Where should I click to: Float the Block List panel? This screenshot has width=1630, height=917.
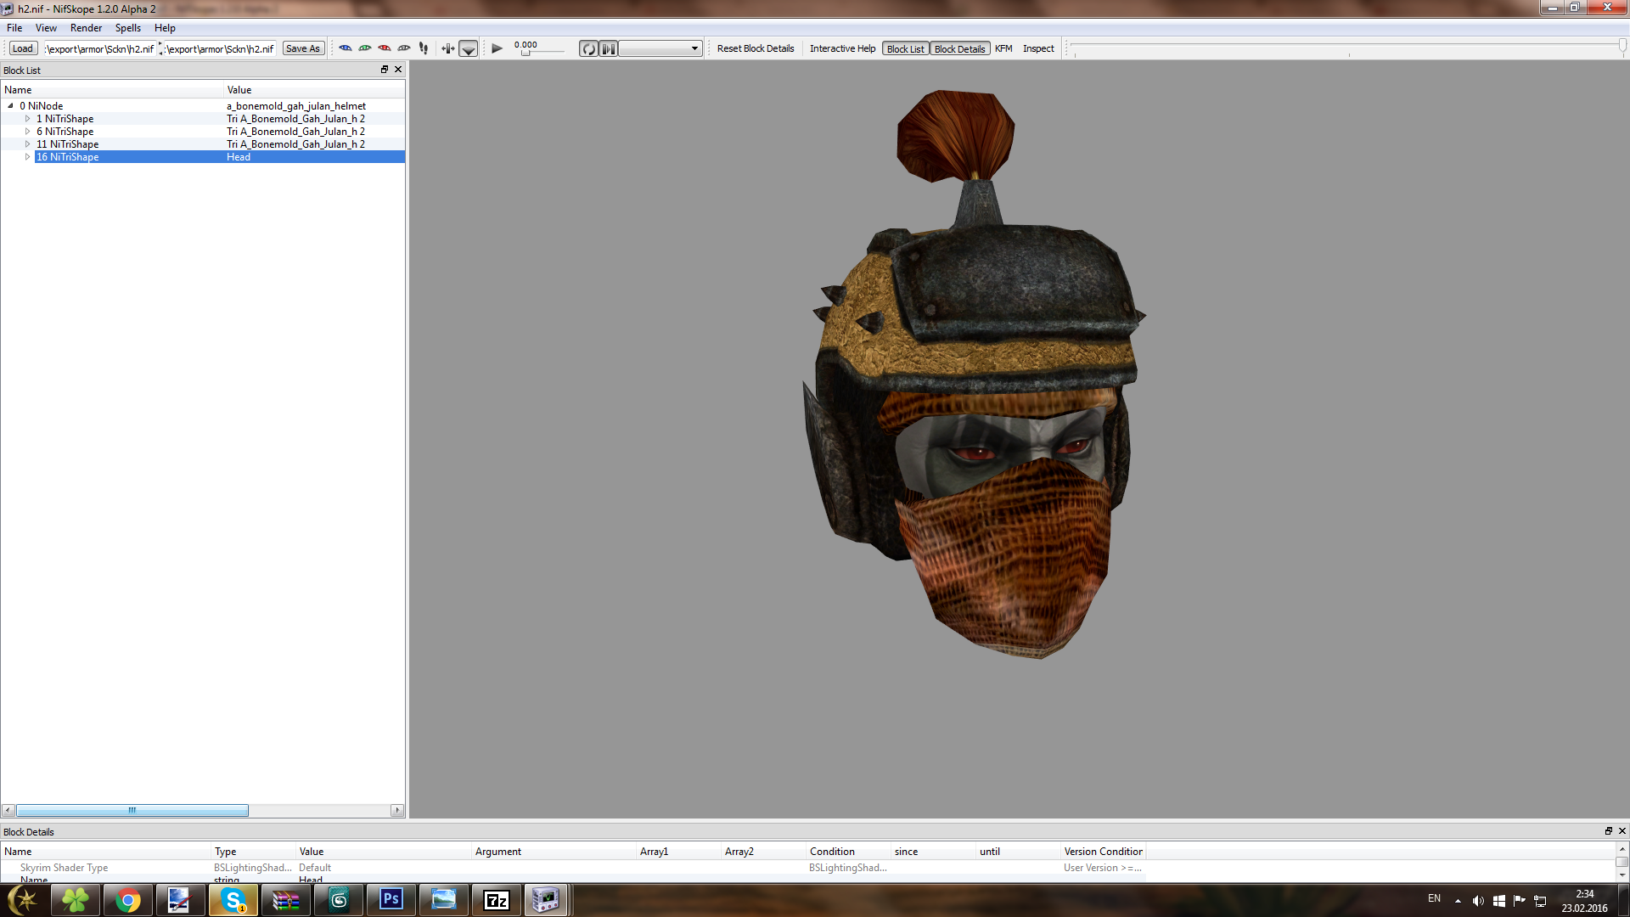[385, 70]
